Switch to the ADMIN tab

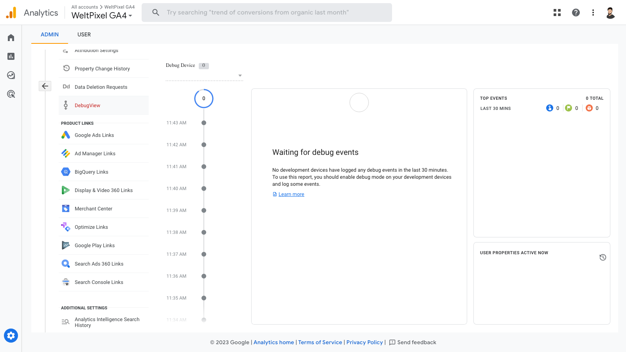pos(50,34)
